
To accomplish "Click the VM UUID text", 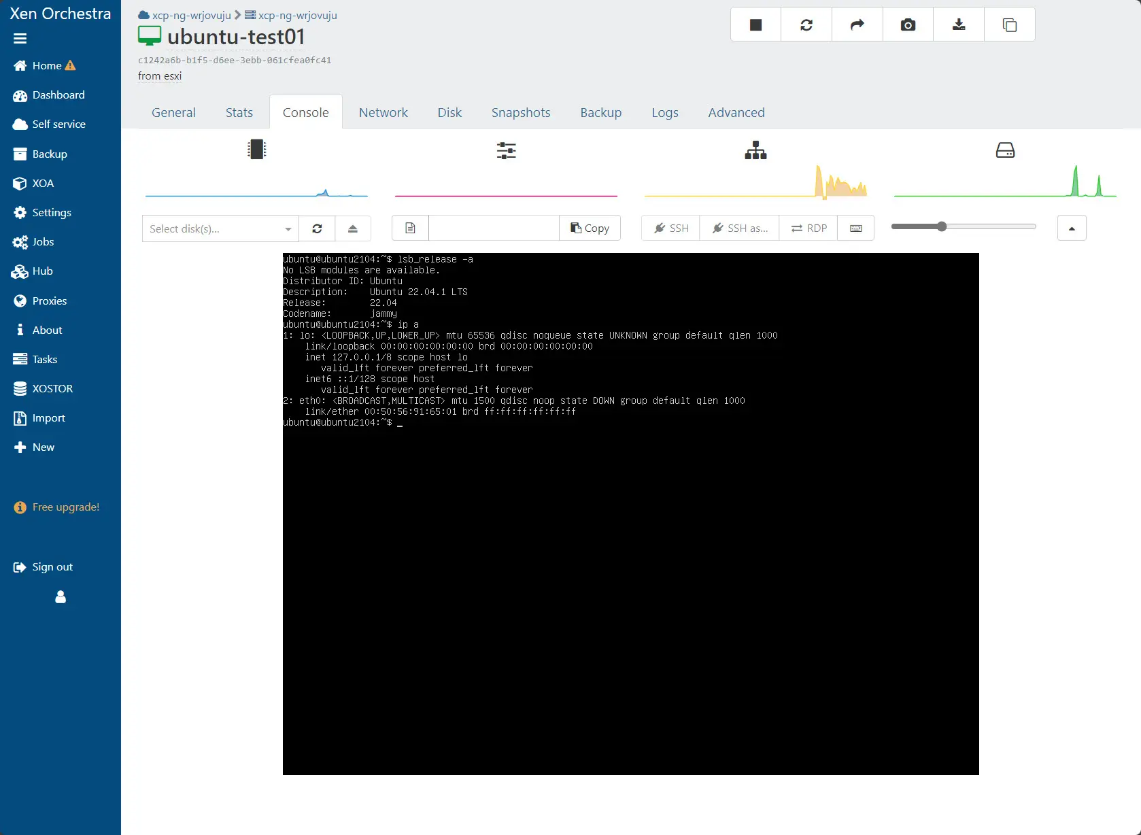I will tap(235, 60).
